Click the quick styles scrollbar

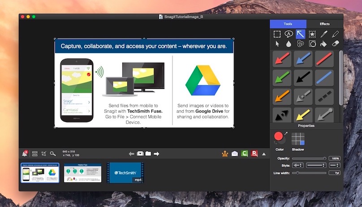click(x=341, y=78)
